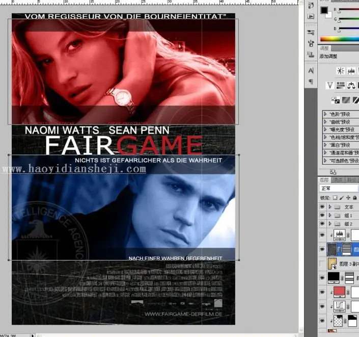Add a Color Balance adjustment
The image size is (359, 337).
[351, 86]
